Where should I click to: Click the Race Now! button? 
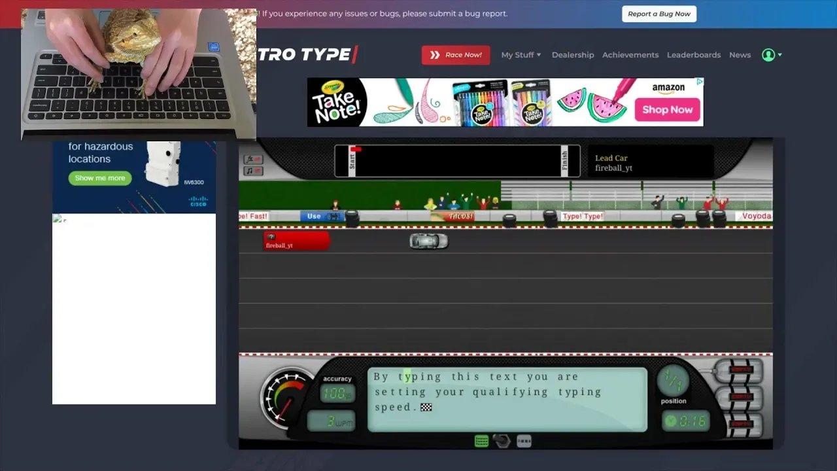tap(456, 55)
